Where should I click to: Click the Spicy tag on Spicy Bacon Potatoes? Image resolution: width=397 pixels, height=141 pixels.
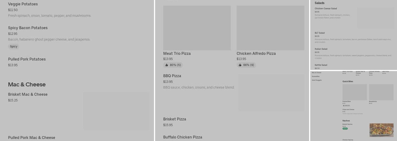coord(14,47)
